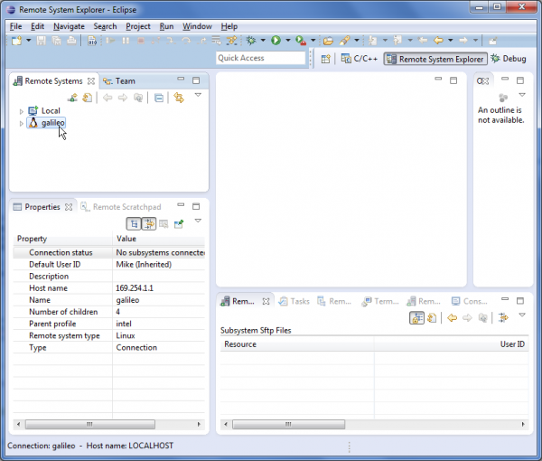
Task: Click the Select Columns icon in Remote System Details
Action: click(504, 317)
